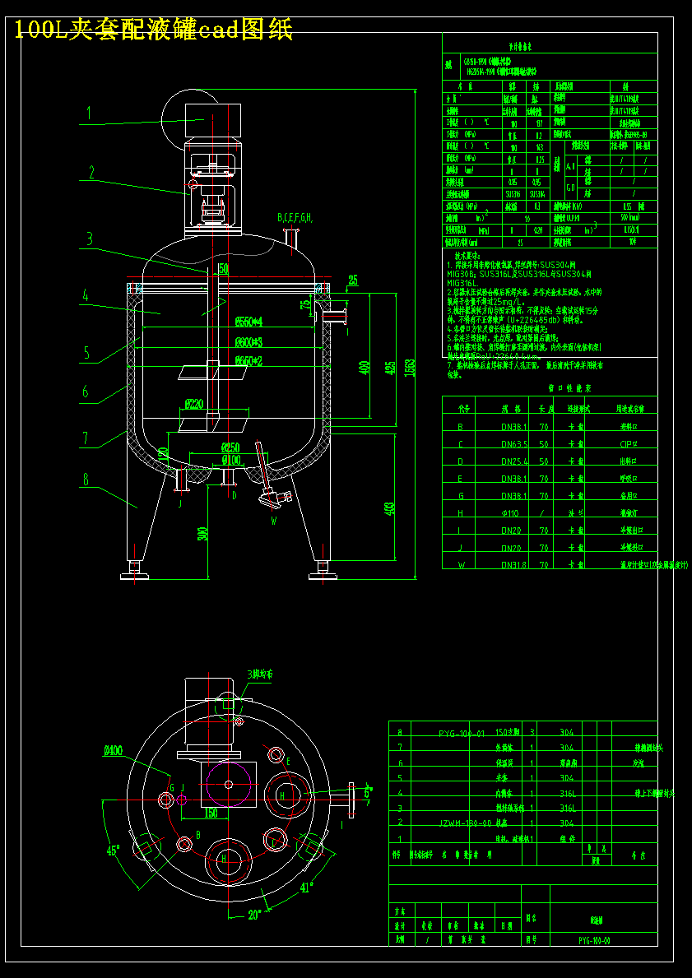Select "DN63.5" in the nozzle table
The height and width of the screenshot is (978, 692).
514,444
